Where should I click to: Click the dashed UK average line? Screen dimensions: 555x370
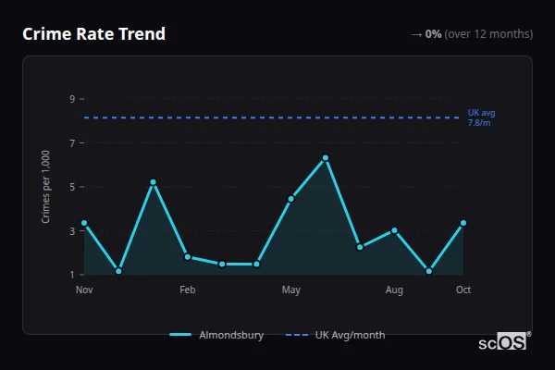point(271,117)
